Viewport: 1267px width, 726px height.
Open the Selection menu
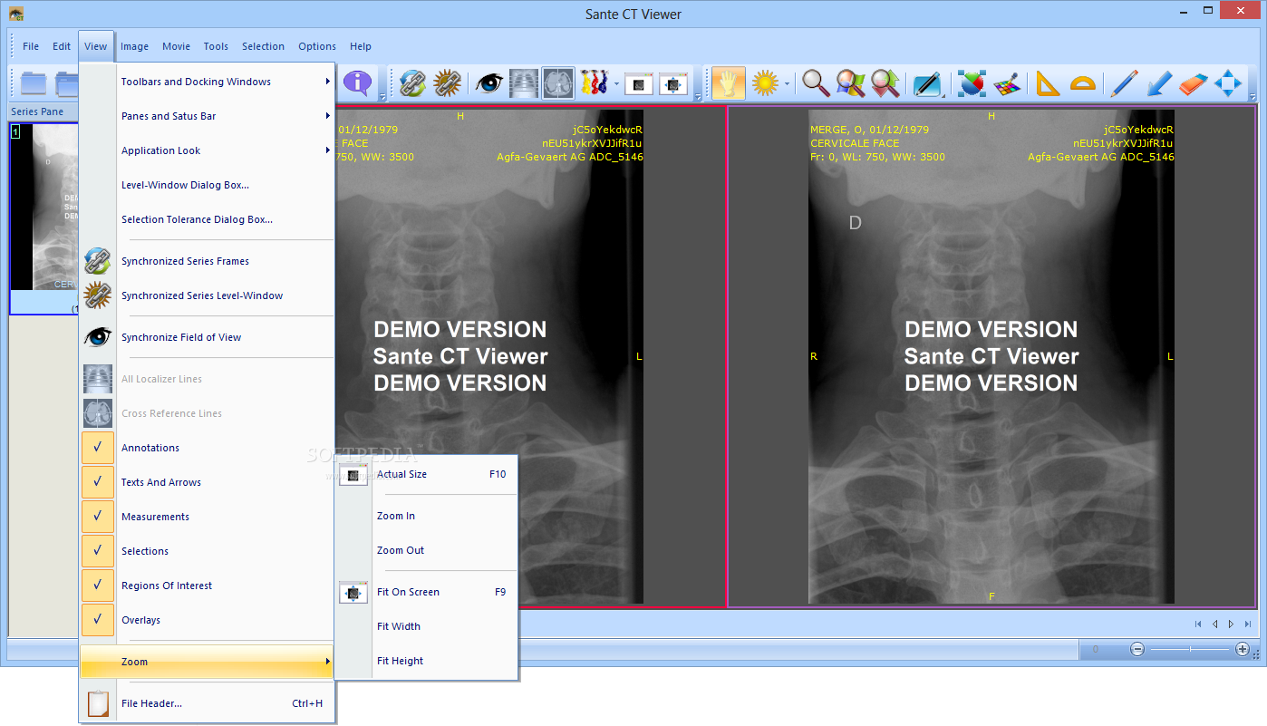263,46
